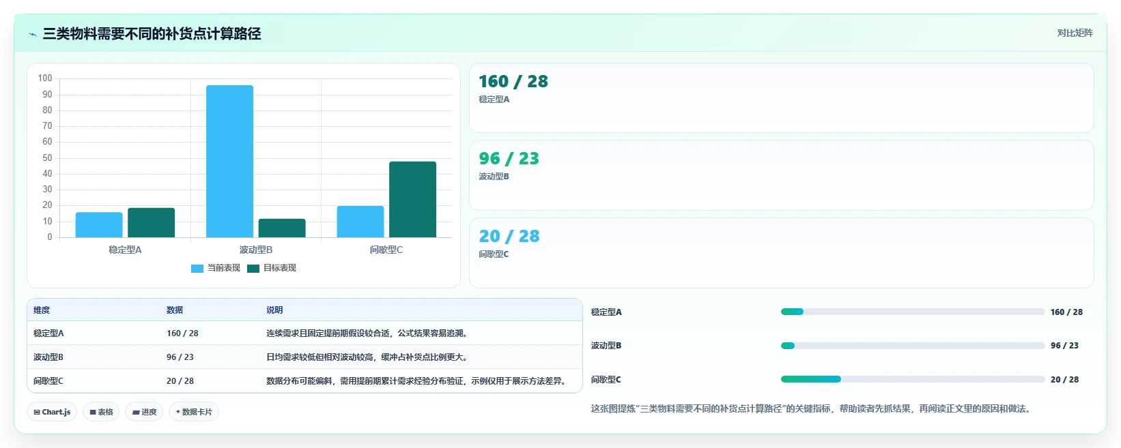Viewport: 1121px width, 448px height.
Task: Click the 进度 tag chip
Action: tap(144, 412)
